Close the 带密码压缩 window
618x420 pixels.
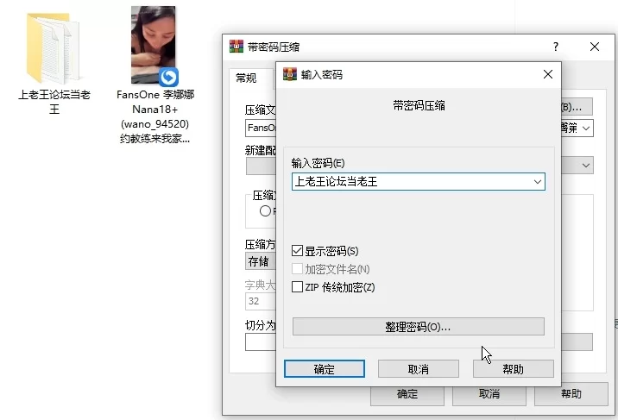(595, 47)
